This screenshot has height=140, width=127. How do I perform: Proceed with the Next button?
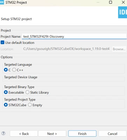tap(52, 134)
